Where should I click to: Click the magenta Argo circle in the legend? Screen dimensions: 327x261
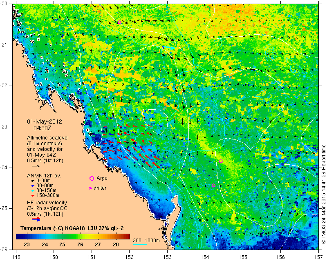92,178
